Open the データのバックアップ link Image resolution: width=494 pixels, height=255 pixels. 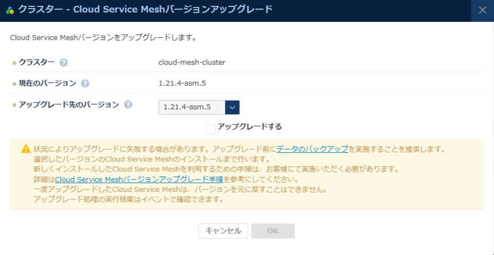[312, 149]
